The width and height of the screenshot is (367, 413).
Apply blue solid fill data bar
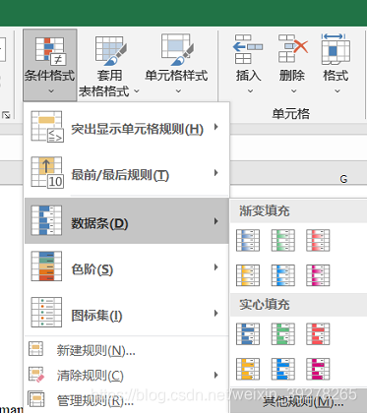coord(248,334)
